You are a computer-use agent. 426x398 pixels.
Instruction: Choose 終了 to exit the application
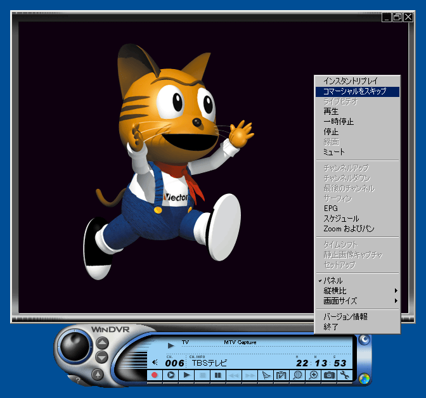(358, 327)
